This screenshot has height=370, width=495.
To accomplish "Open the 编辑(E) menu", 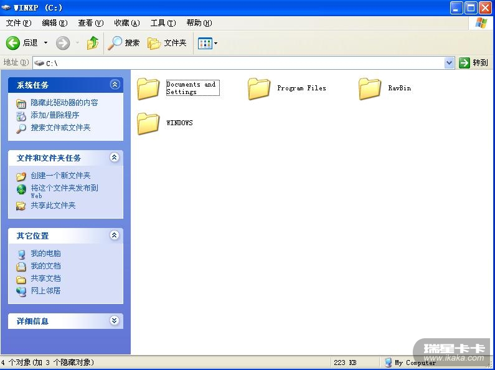I will click(55, 23).
